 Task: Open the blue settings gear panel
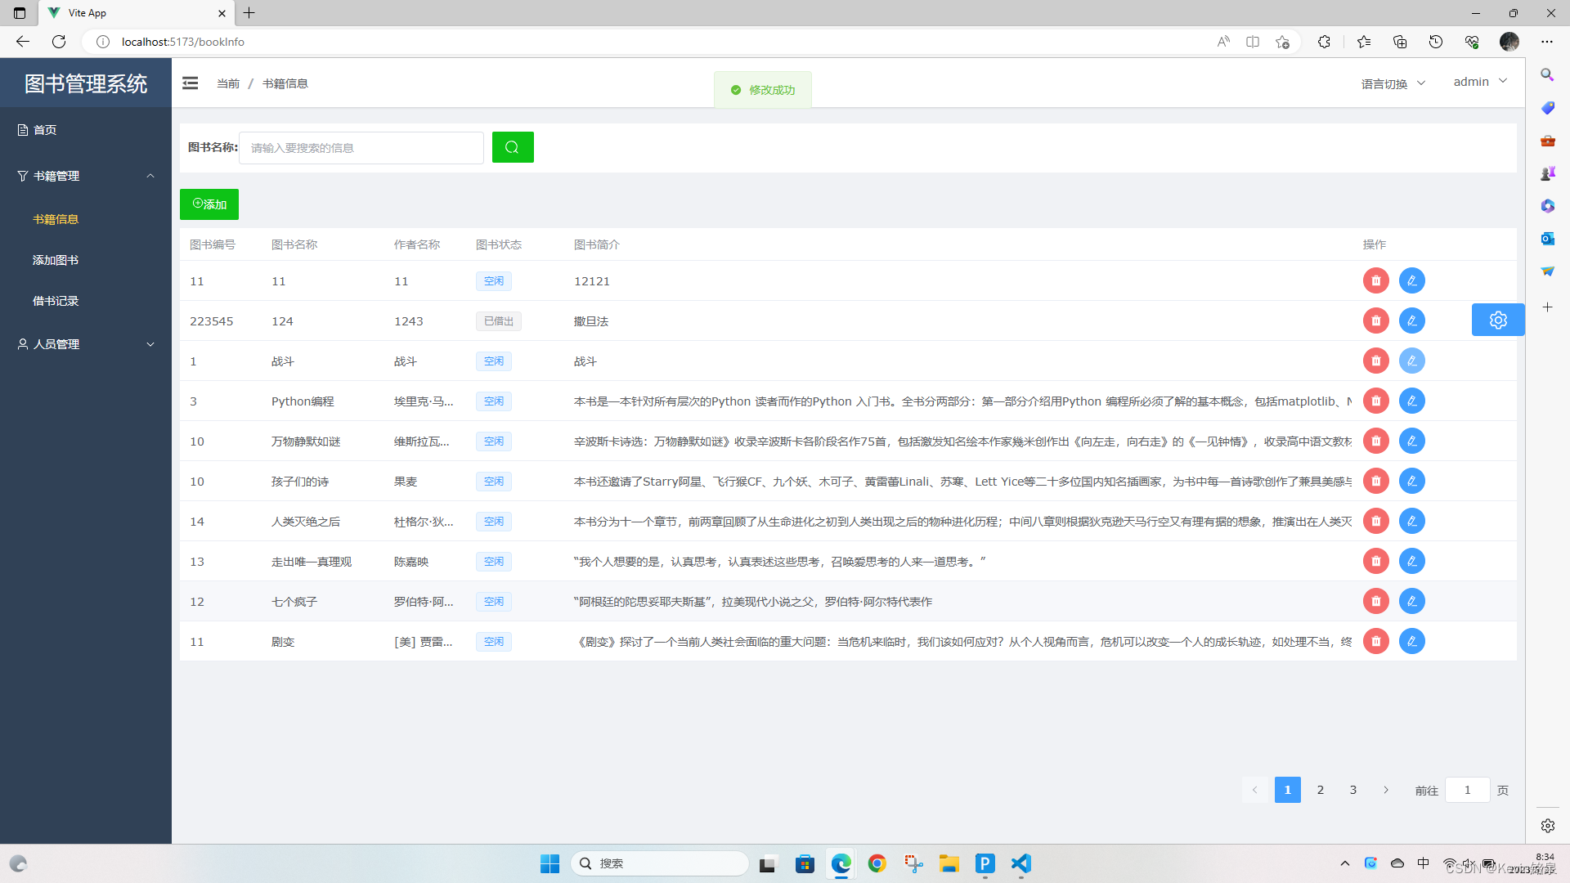[1497, 320]
